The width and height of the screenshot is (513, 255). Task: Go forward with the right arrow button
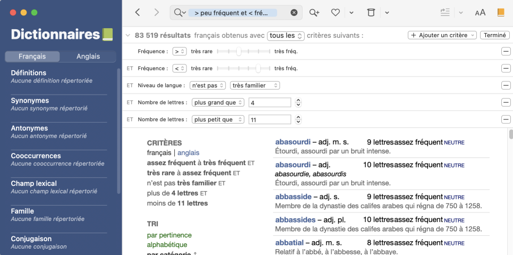(x=157, y=12)
